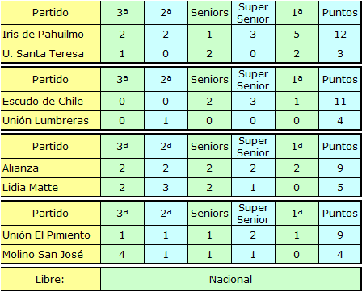Select Escudo de Chile's Puntos value 11
Screen dimensions: 362x291
point(340,102)
